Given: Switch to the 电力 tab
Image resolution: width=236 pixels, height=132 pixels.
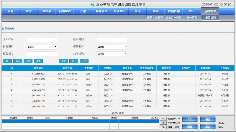Looking at the screenshot, I should pyautogui.click(x=29, y=11).
